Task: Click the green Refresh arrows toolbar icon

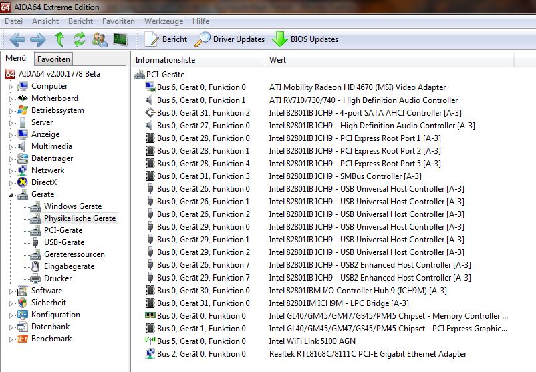Action: point(80,39)
